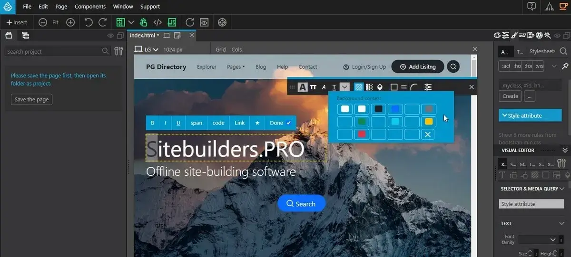
Task: Apply italic with the I button
Action: 165,123
